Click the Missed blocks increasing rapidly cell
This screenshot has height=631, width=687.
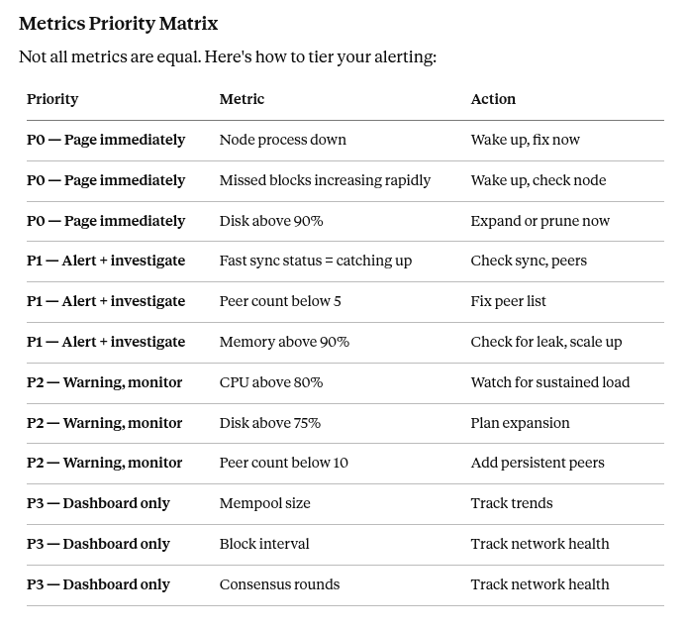coord(325,180)
